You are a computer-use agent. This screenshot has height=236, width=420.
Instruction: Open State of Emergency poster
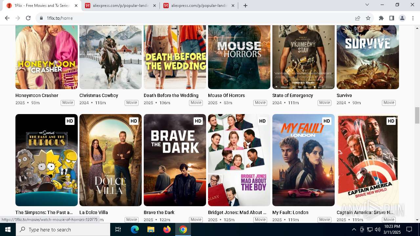304,57
